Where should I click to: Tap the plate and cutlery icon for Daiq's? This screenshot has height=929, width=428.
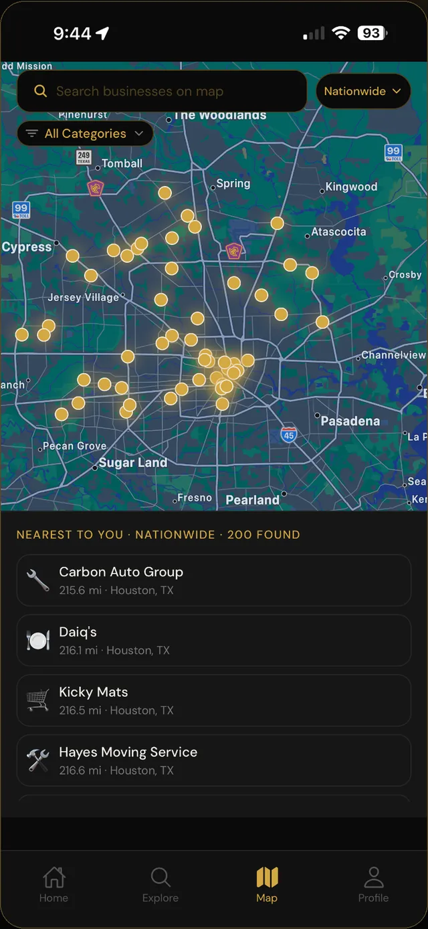[38, 640]
